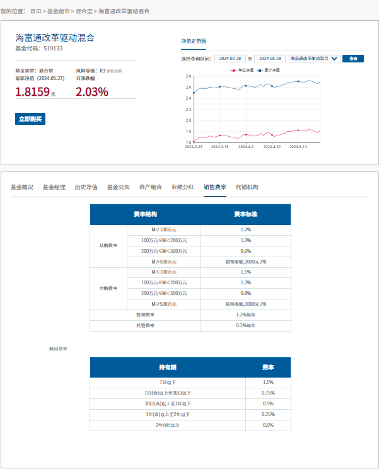379x469 pixels.
Task: Switch to the 资产组合 tab
Action: (x=151, y=187)
